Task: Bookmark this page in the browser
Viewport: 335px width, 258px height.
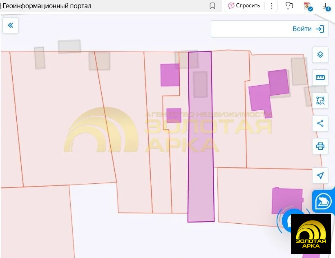Action: coord(212,6)
